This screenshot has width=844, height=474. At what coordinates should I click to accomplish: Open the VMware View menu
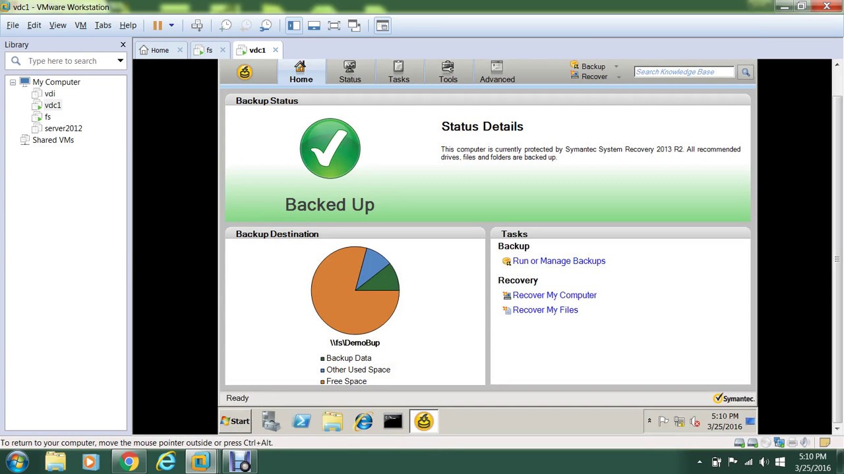(x=57, y=25)
